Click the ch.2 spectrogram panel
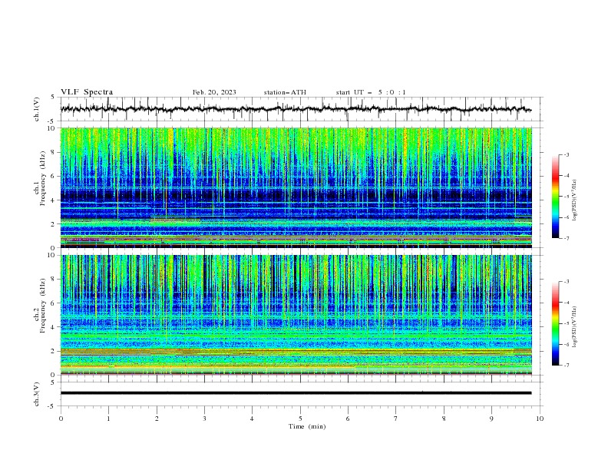The height and width of the screenshot is (470, 608). coord(296,315)
